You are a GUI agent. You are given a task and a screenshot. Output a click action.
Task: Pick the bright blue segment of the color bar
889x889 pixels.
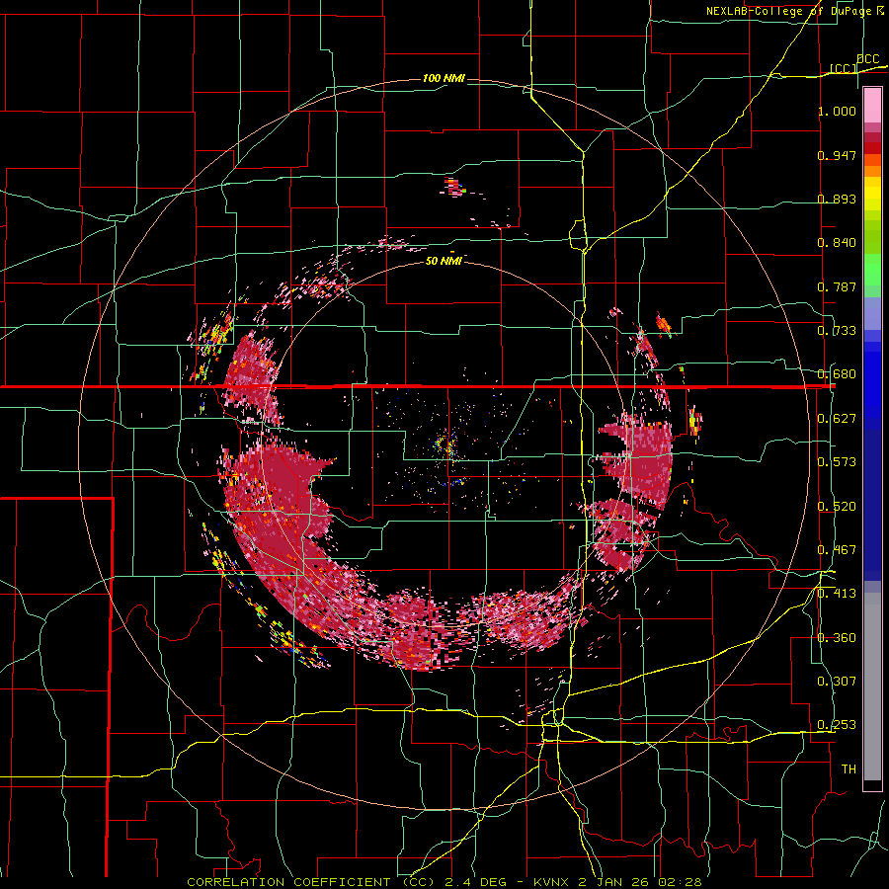pos(872,385)
